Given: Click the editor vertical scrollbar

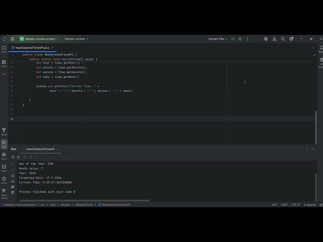Looking at the screenshot, I should 316,128.
